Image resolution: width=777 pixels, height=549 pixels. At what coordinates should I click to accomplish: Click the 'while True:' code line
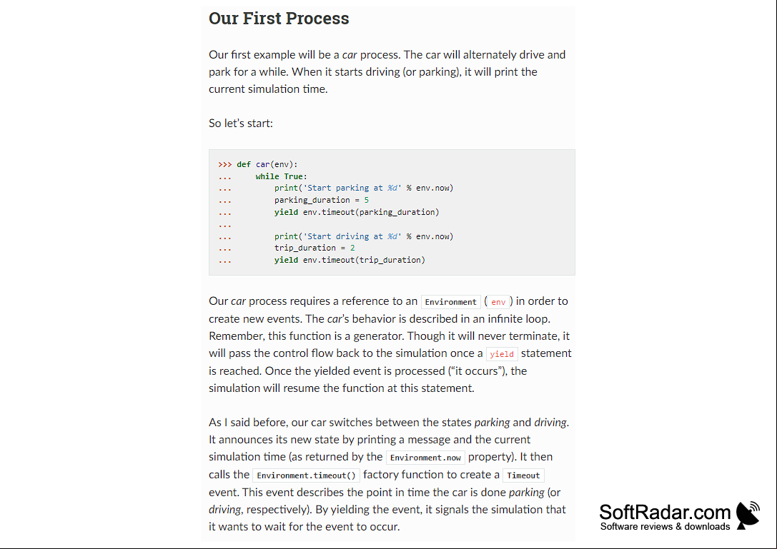coord(281,176)
